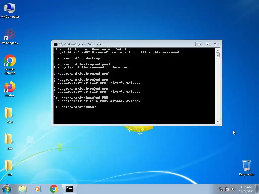This screenshot has height=194, width=259.
Task: Click the 'cd desktop' command line
Action: point(77,58)
